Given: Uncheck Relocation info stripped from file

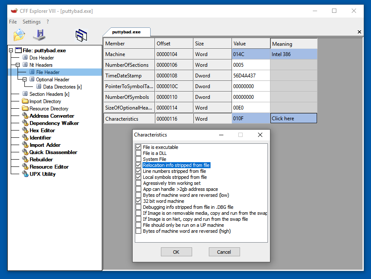Looking at the screenshot, I should click(138, 165).
